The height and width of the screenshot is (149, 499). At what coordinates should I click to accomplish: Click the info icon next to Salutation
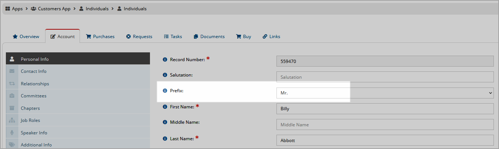(x=165, y=75)
